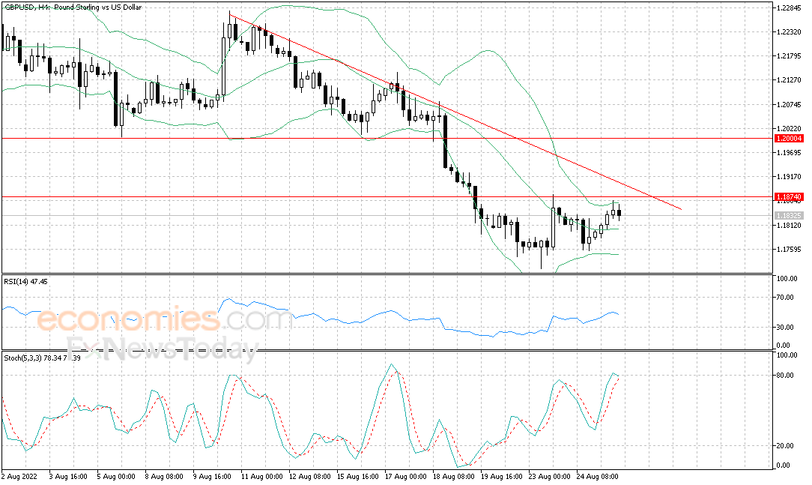Viewport: 812px width, 485px height.
Task: Click the 1.18325 current price label
Action: click(789, 215)
